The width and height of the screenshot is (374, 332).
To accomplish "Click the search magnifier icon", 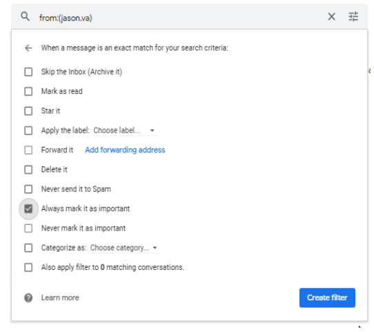I will (25, 17).
